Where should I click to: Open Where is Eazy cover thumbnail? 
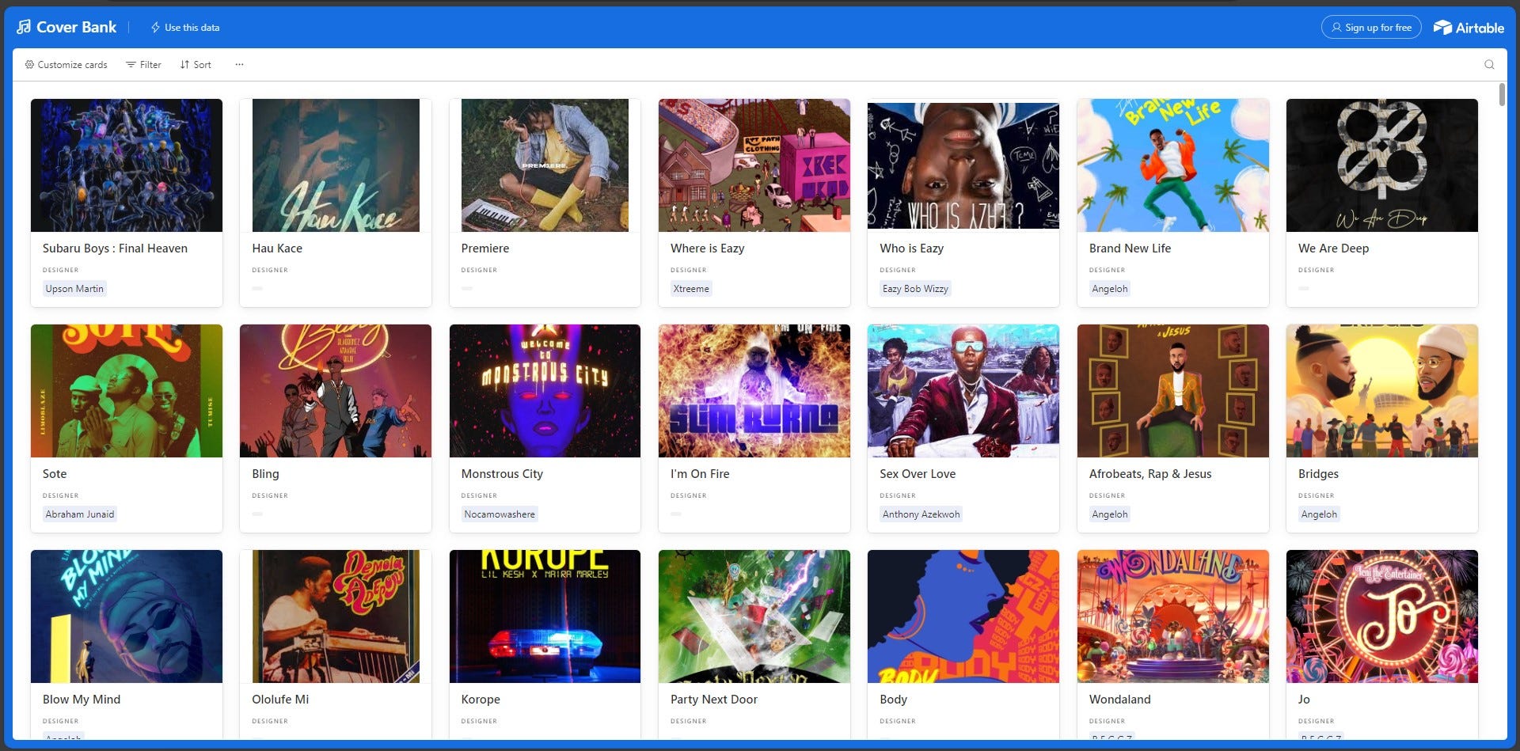pyautogui.click(x=754, y=165)
